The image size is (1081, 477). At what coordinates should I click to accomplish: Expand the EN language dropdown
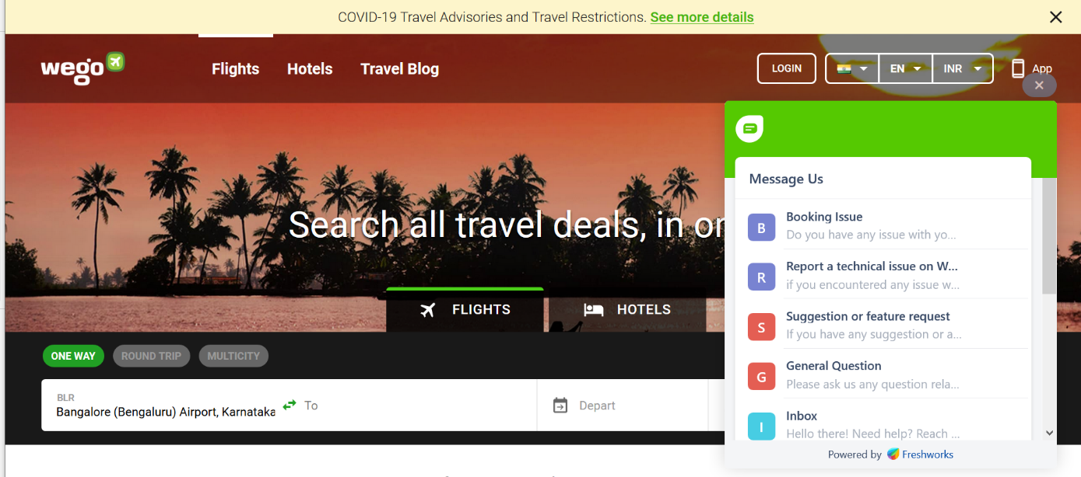pos(906,68)
